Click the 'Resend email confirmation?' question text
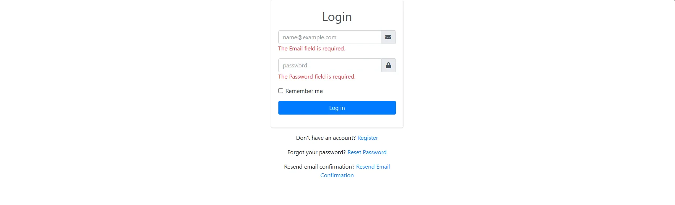Screen dimensions: 675x205 pyautogui.click(x=319, y=167)
